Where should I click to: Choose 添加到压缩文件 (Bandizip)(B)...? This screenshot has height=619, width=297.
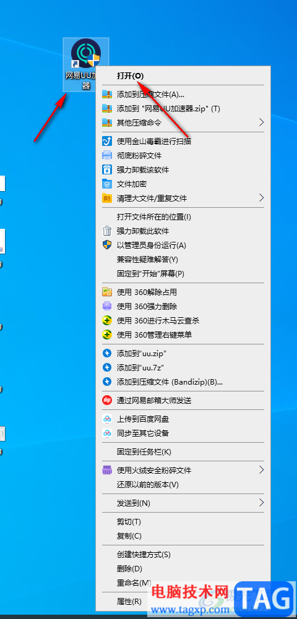point(183,382)
